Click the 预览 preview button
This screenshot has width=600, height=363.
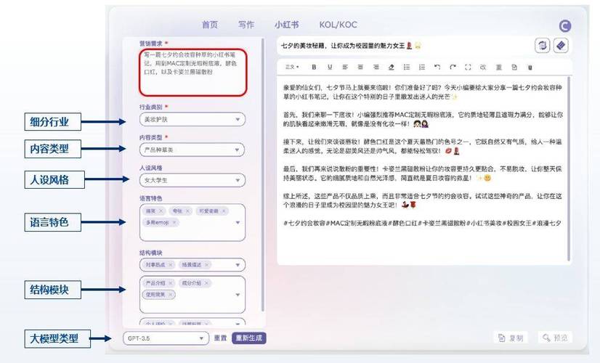coord(555,338)
